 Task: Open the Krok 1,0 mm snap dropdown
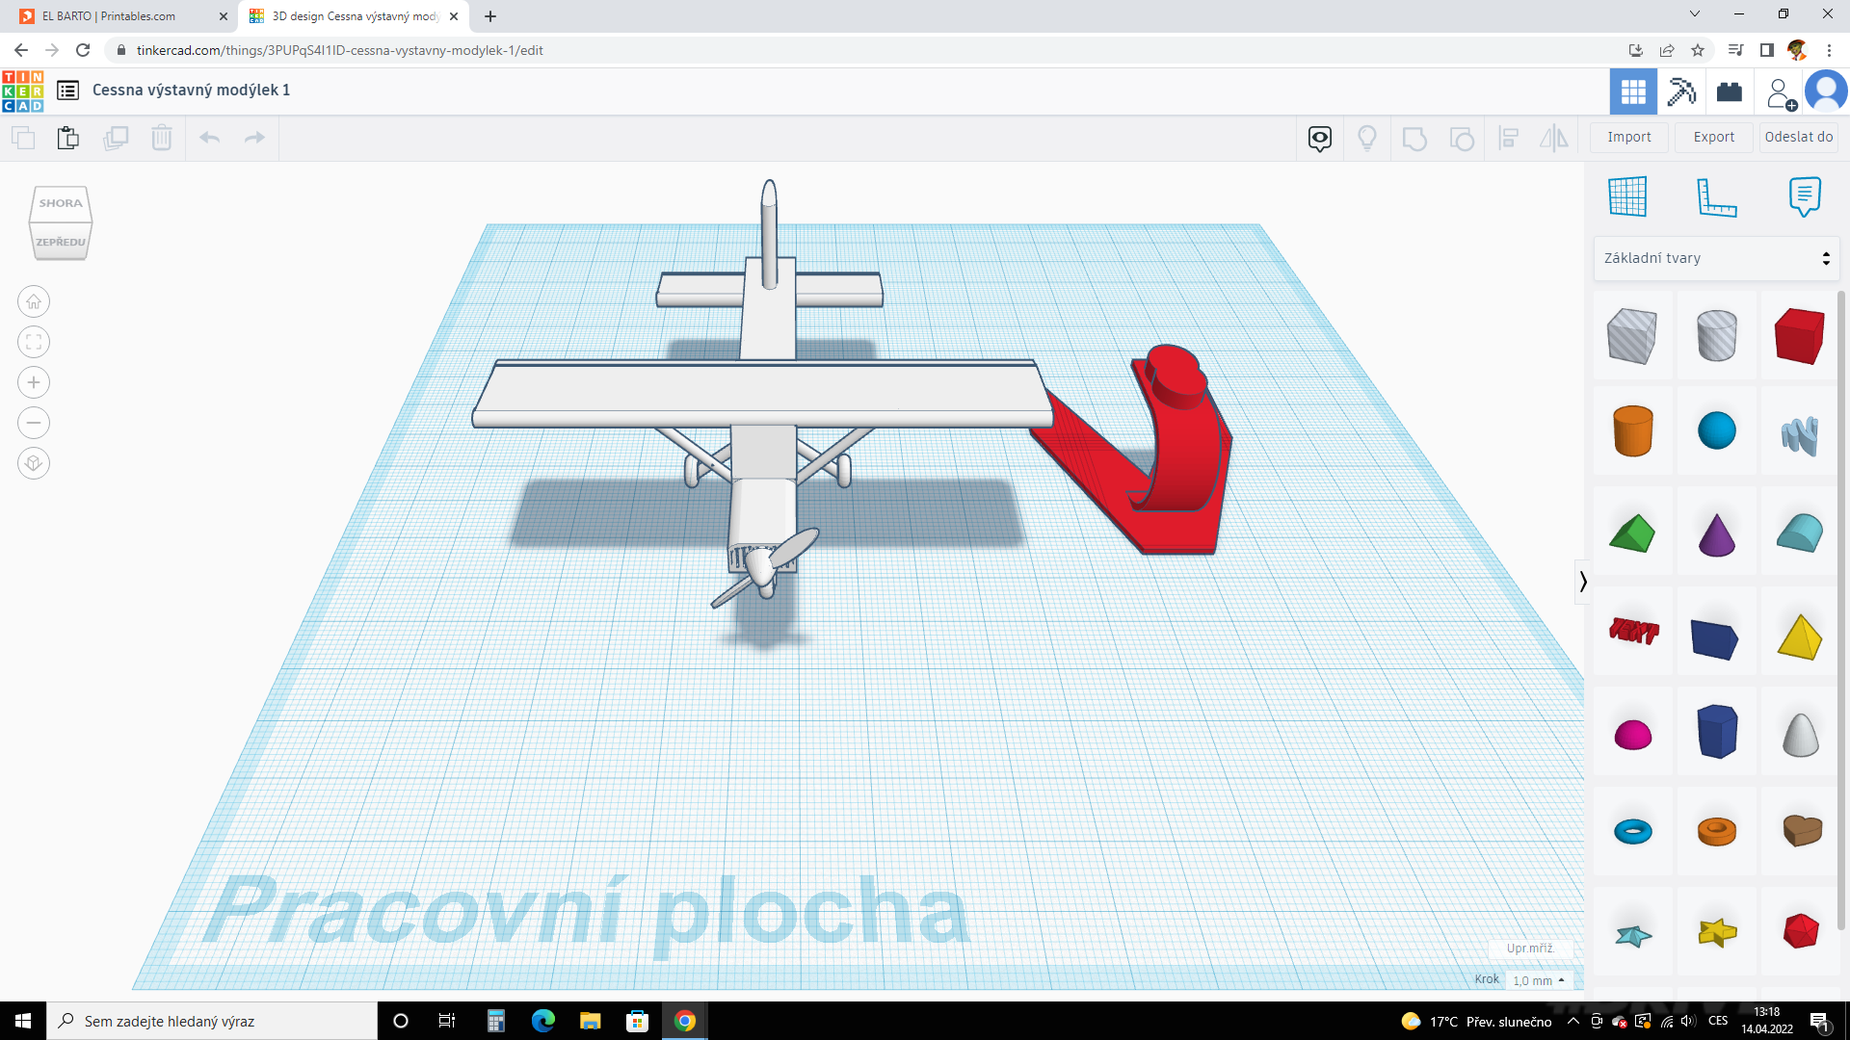1539,980
